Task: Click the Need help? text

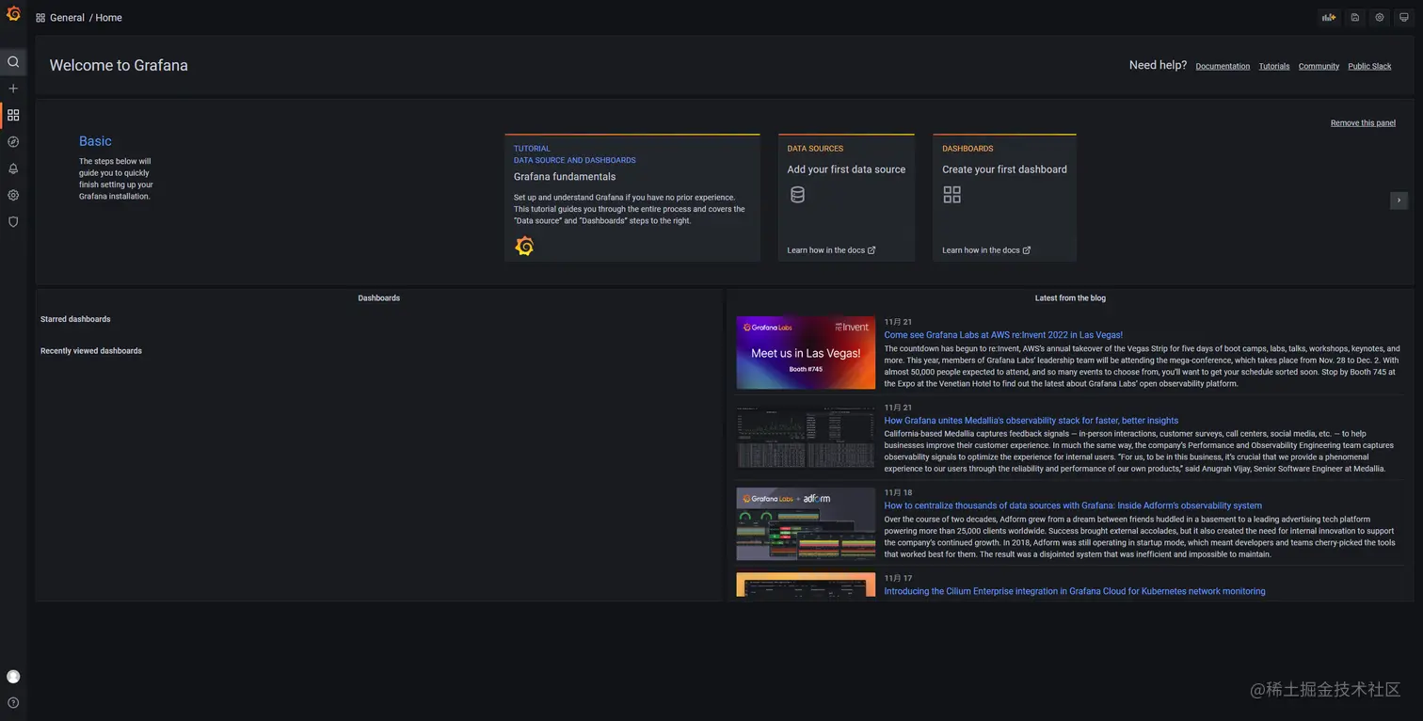Action: (1158, 65)
